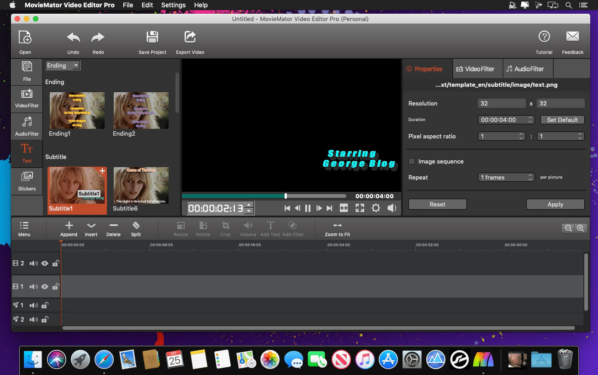Click the Resolution width field
The width and height of the screenshot is (598, 375).
(x=502, y=103)
